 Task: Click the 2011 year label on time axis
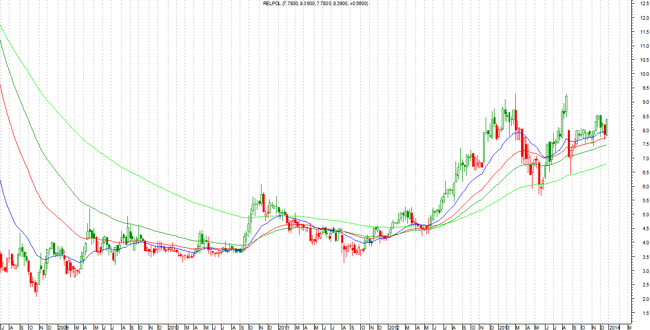tap(283, 327)
